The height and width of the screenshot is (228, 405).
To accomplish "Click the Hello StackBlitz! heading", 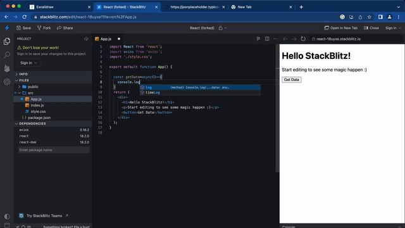I will coord(316,56).
